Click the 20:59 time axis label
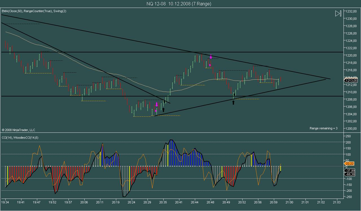Viewport: 361px width, 211px height. click(x=274, y=202)
